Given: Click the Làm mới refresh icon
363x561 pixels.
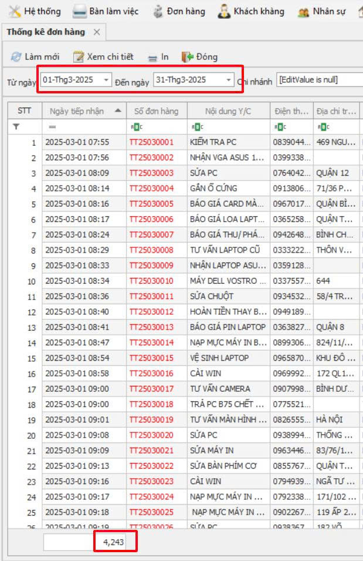Looking at the screenshot, I should click(16, 57).
